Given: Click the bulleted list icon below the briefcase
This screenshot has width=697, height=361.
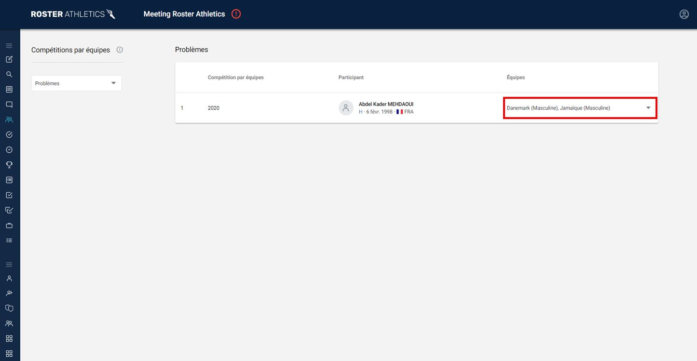Looking at the screenshot, I should 9,240.
